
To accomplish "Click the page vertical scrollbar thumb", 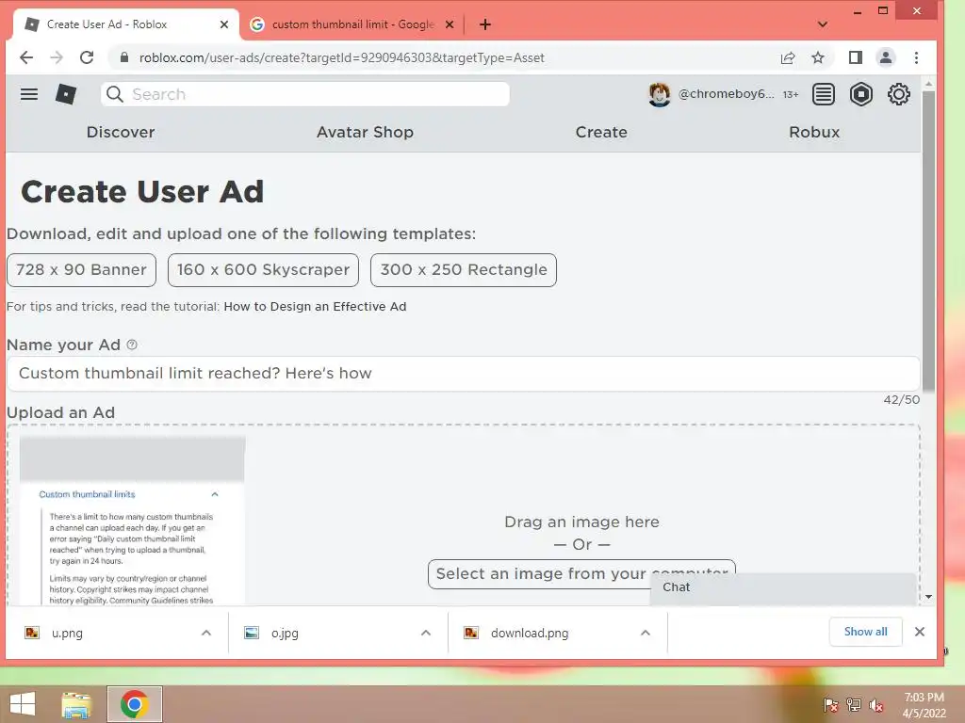I will 928,242.
